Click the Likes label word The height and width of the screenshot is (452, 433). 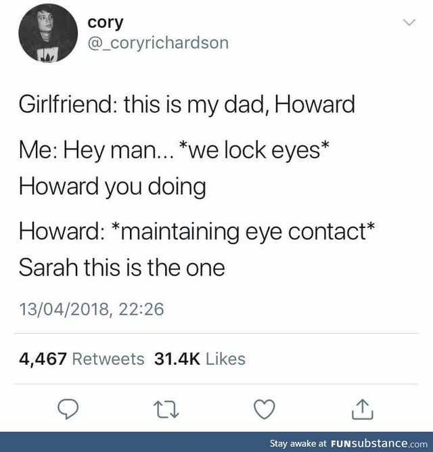coord(226,359)
